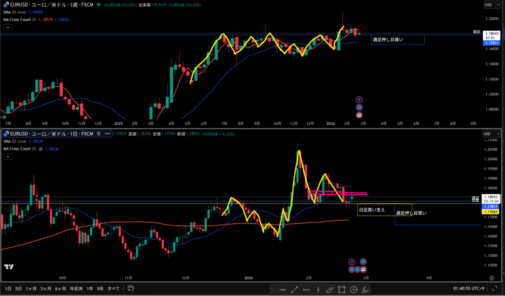Image resolution: width=505 pixels, height=296 pixels.
Task: Open the lower chart settings gear
Action: click(x=492, y=278)
